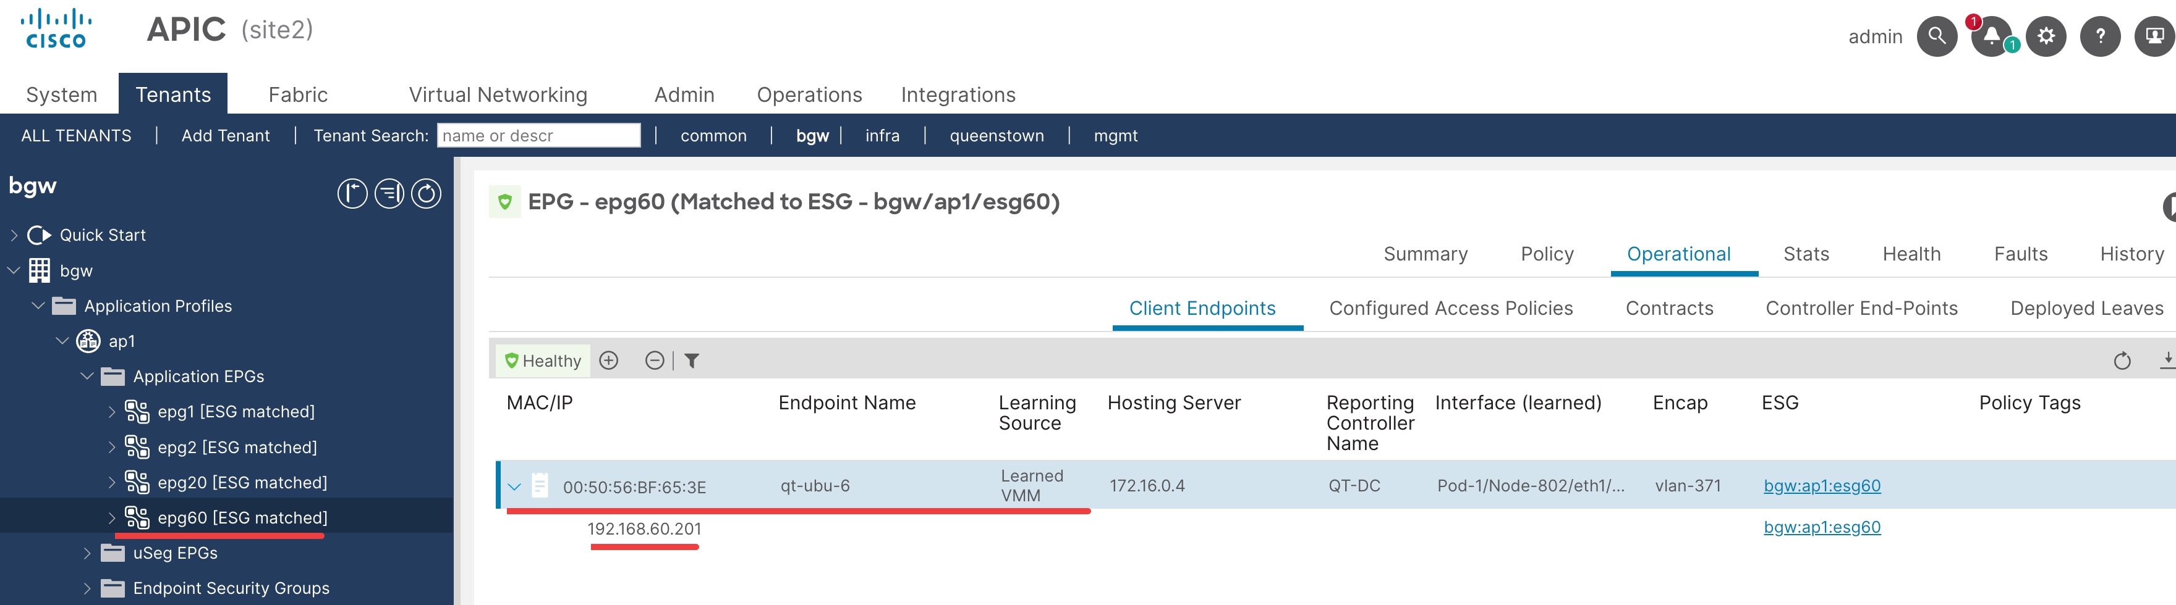The height and width of the screenshot is (605, 2176).
Task: Open the Fabric menu
Action: [x=298, y=94]
